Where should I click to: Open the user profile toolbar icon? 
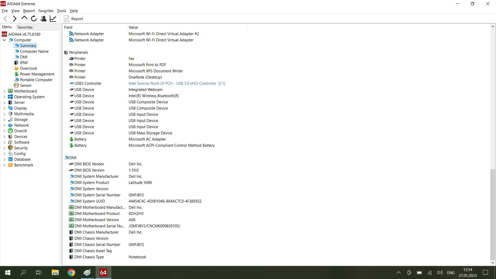click(43, 19)
